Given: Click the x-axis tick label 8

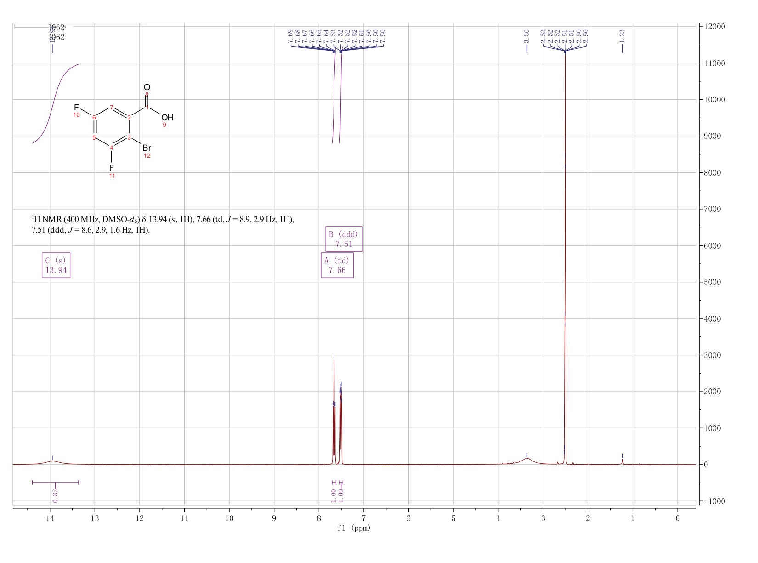Looking at the screenshot, I should (319, 518).
